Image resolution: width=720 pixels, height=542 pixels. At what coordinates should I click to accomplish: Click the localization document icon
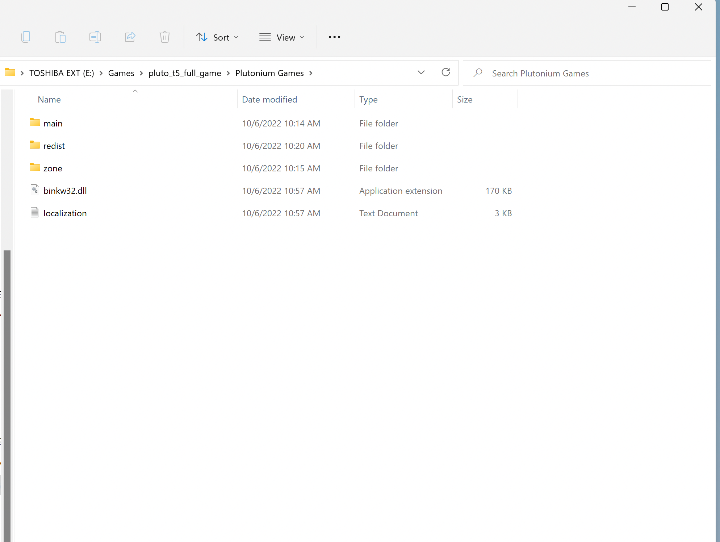coord(35,212)
